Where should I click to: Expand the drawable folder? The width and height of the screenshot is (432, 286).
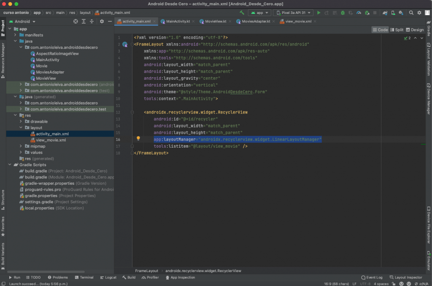(21, 121)
